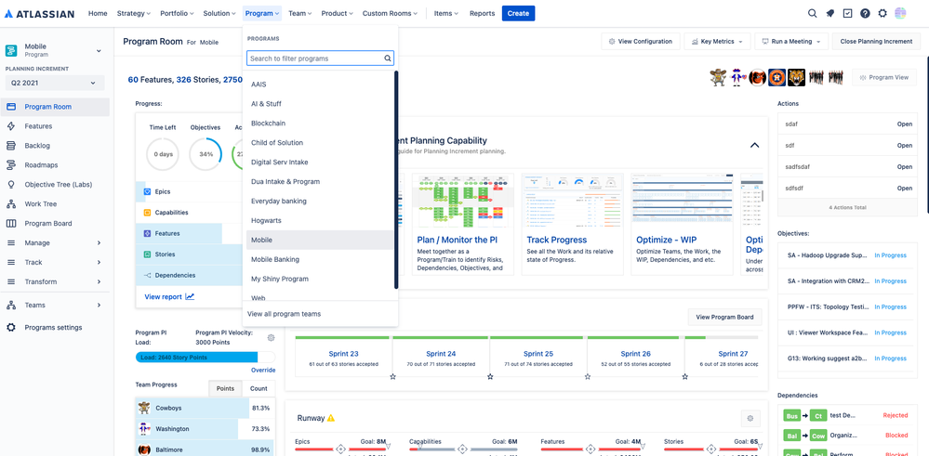Click the search icon in programs filter

pos(388,59)
